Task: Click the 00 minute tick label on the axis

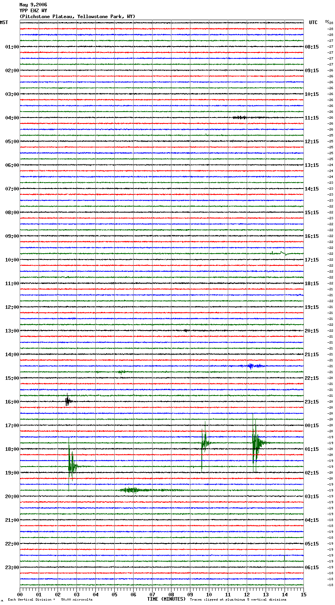Action: pyautogui.click(x=20, y=594)
